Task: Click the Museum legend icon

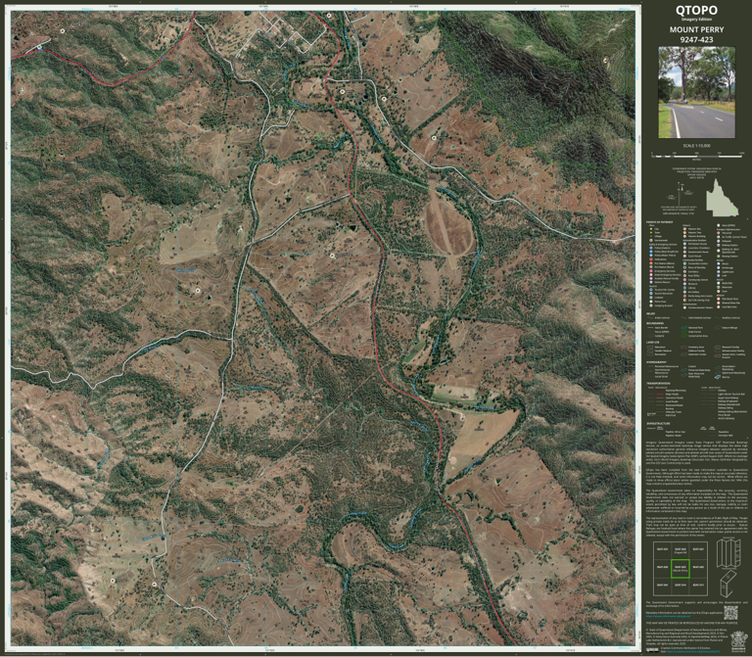Action: point(684,283)
